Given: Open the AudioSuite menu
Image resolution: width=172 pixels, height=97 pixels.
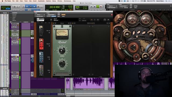Looking at the screenshot, I should pyautogui.click(x=41, y=1).
